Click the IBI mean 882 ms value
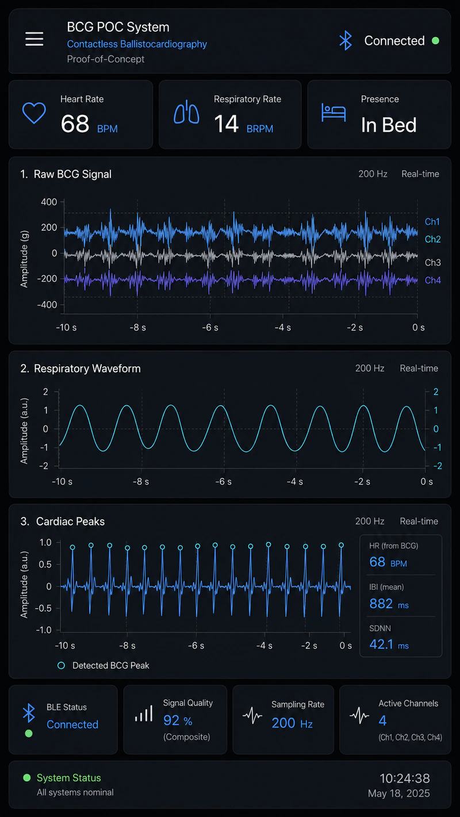Viewport: 460px width, 817px height. pos(389,604)
